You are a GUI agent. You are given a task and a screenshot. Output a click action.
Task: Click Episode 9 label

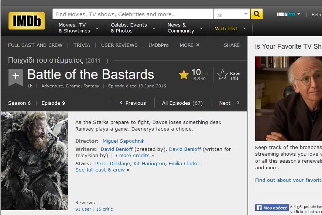(x=53, y=103)
